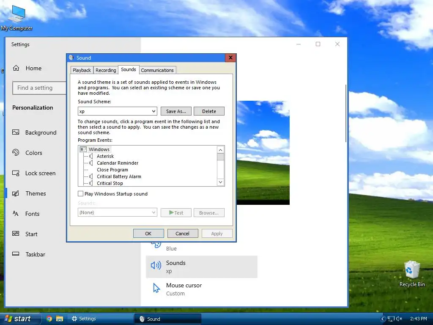Select the Taskbar icon in sidebar
The image size is (433, 325).
click(x=16, y=254)
